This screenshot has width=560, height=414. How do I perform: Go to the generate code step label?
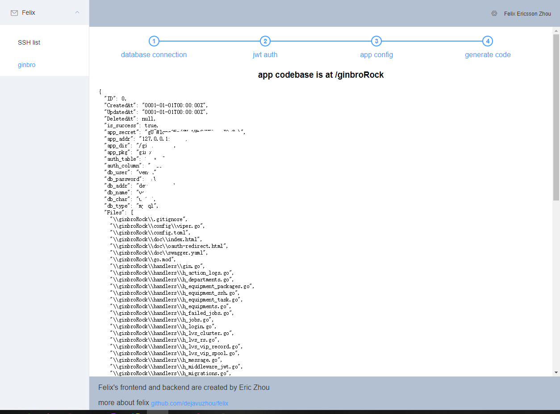click(488, 55)
